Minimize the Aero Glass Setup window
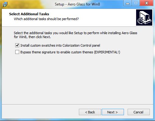 [x=128, y=3]
